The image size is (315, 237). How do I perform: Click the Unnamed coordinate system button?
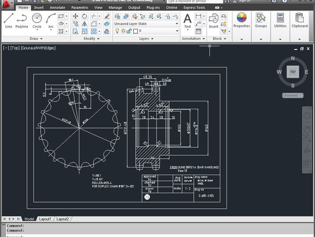point(293,96)
